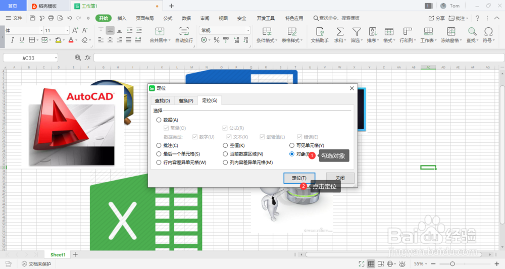Click the 首页 home button
Screen dimensions: 505x269
(x=13, y=6)
